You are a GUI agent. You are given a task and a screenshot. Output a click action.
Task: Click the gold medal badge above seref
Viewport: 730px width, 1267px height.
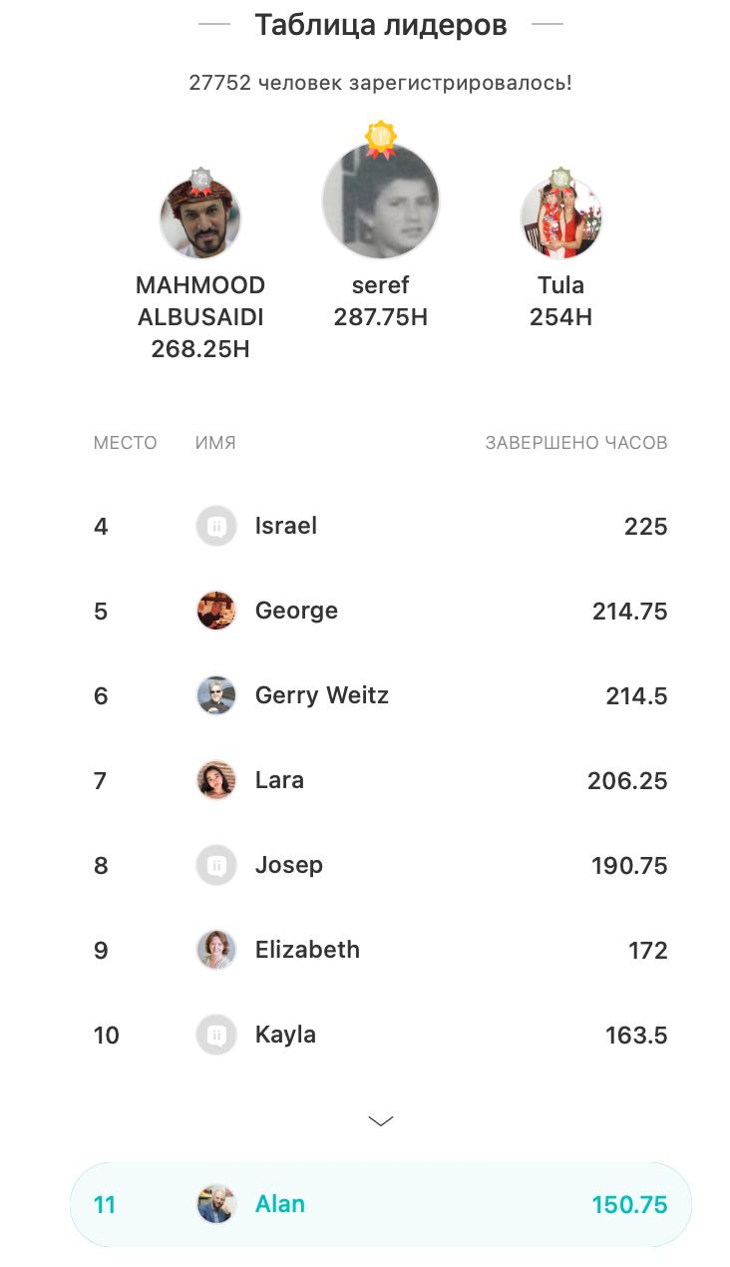click(x=381, y=139)
